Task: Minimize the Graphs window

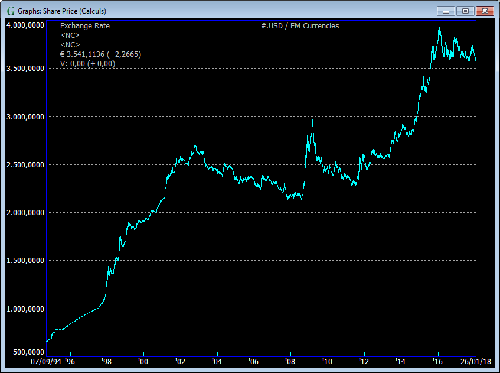Action: coord(446,11)
